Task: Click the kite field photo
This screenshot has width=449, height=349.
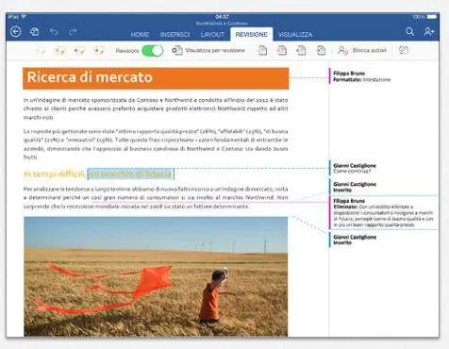Action: (156, 276)
